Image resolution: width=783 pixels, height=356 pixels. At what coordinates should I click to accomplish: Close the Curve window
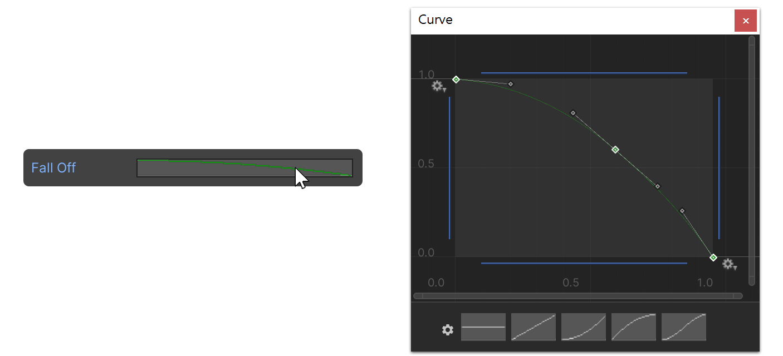746,21
